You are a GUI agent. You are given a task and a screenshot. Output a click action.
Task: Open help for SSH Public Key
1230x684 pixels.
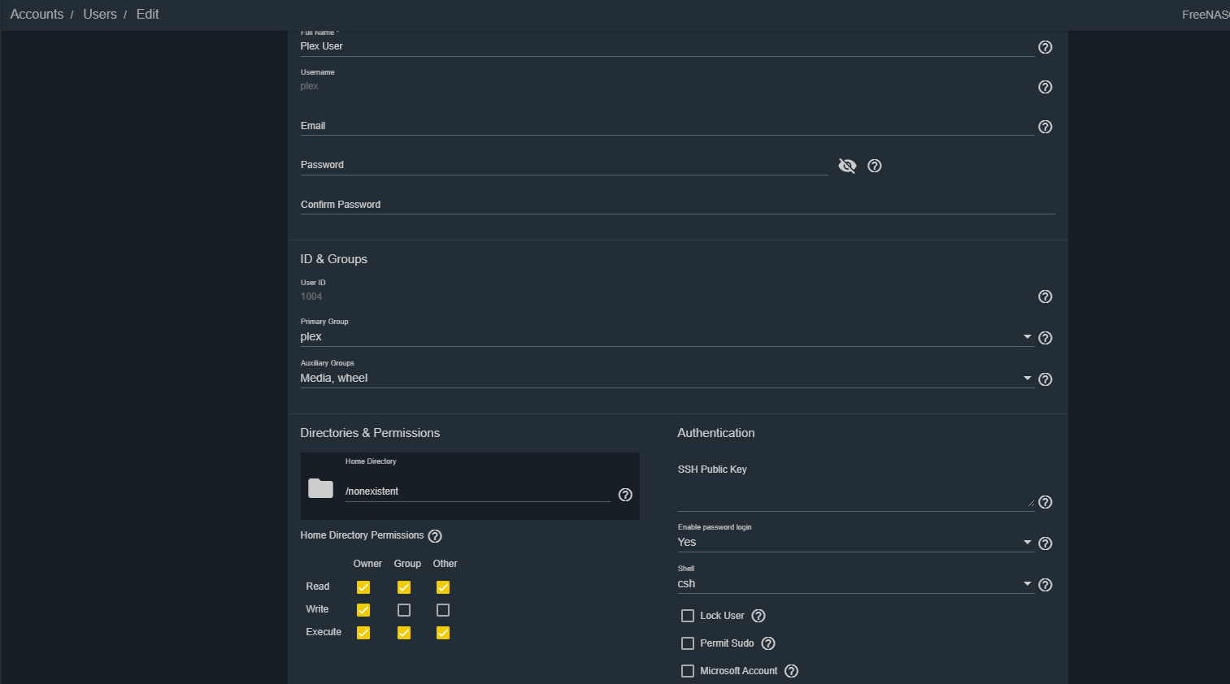[x=1045, y=502]
